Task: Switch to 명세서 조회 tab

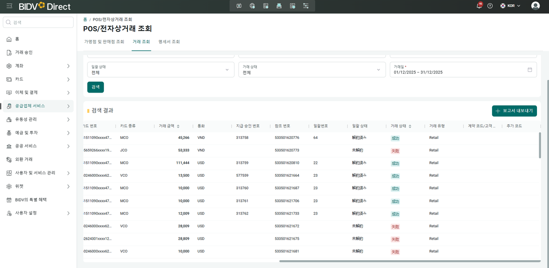Action: (x=169, y=42)
